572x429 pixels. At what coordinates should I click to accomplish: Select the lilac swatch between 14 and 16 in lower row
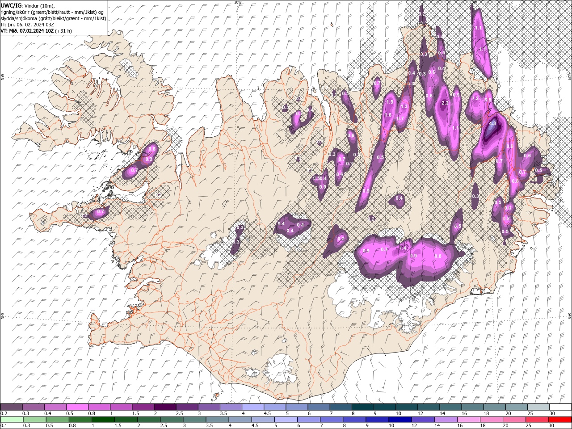[x=445, y=420]
